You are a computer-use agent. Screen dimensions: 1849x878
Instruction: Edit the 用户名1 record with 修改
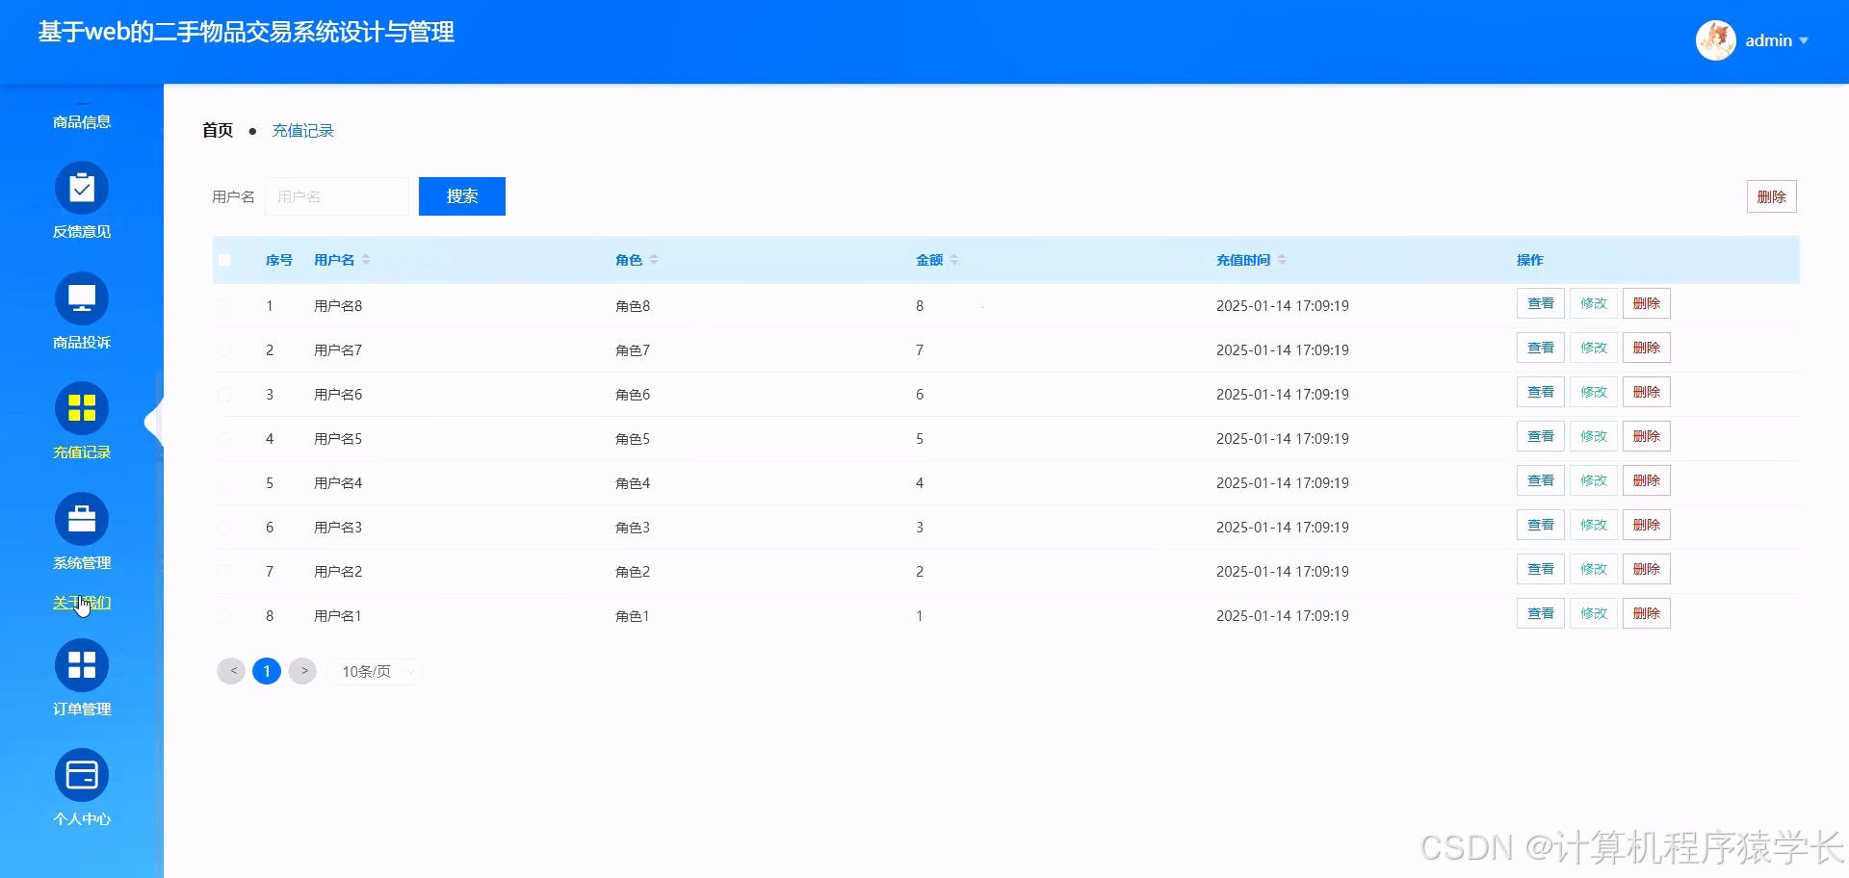[x=1593, y=613]
